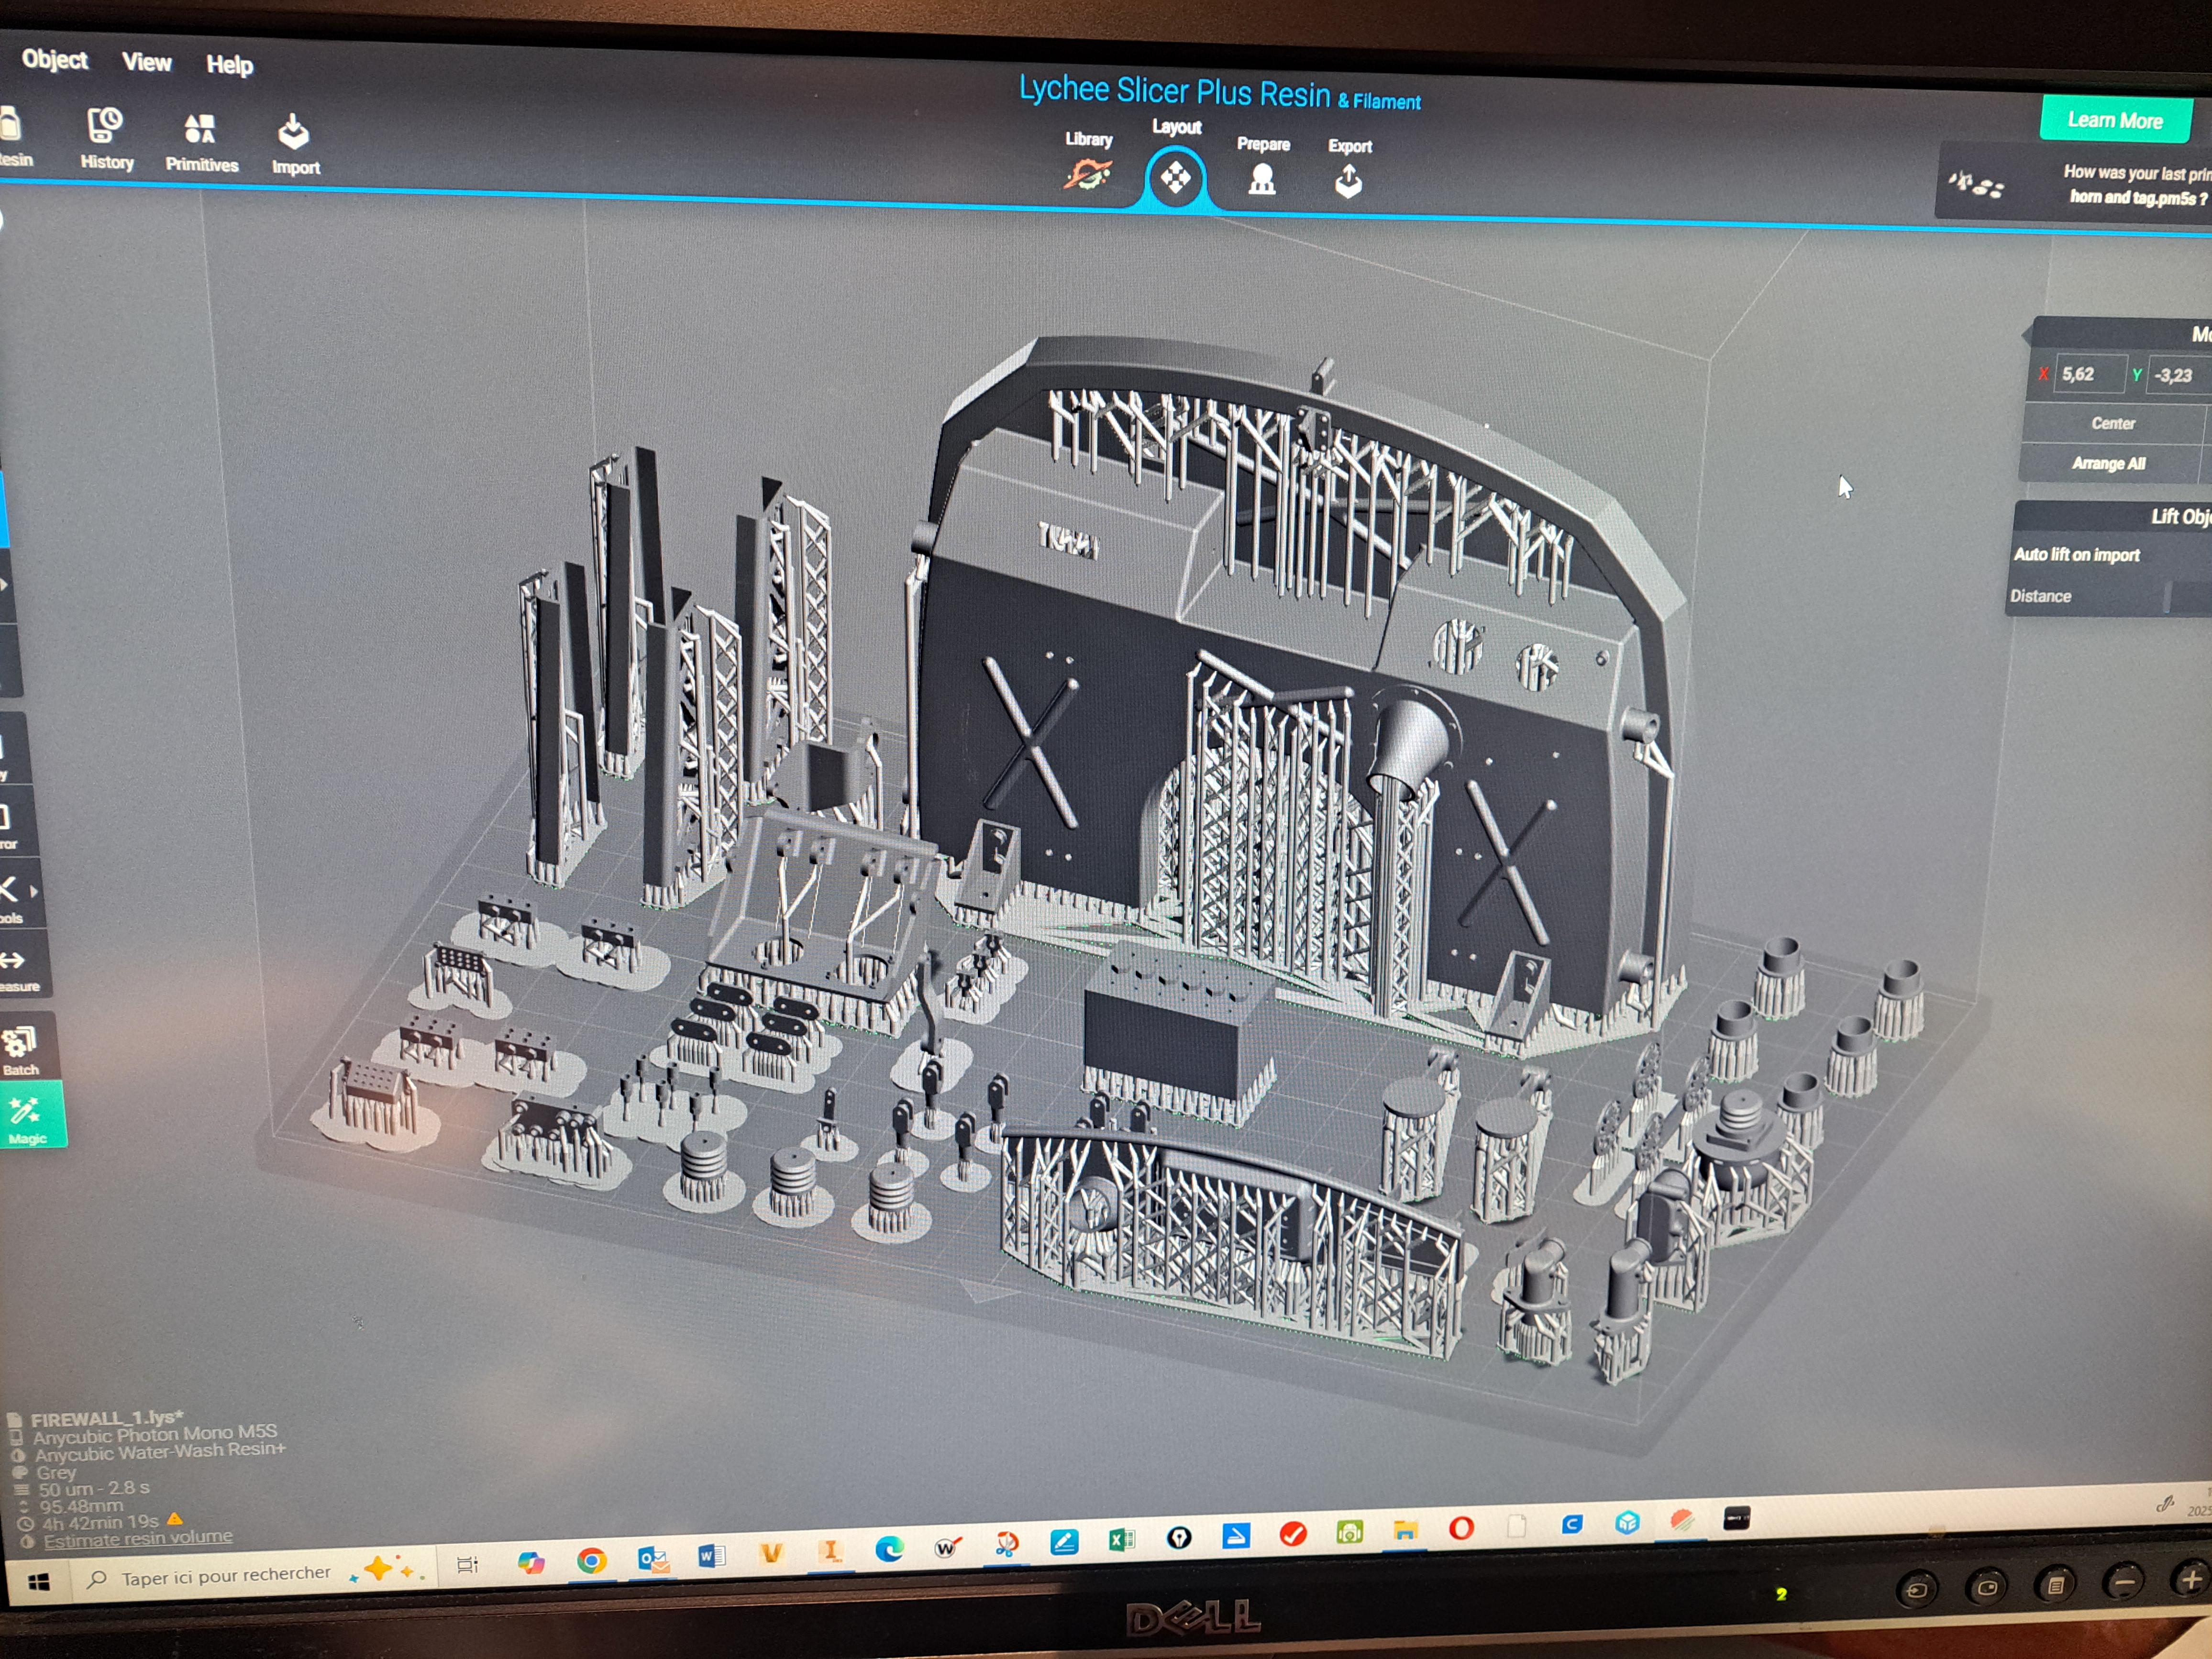This screenshot has width=2212, height=1659.
Task: Open the Resin settings icon
Action: coord(10,124)
